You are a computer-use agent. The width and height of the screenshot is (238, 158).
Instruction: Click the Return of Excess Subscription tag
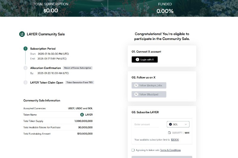[78, 68]
